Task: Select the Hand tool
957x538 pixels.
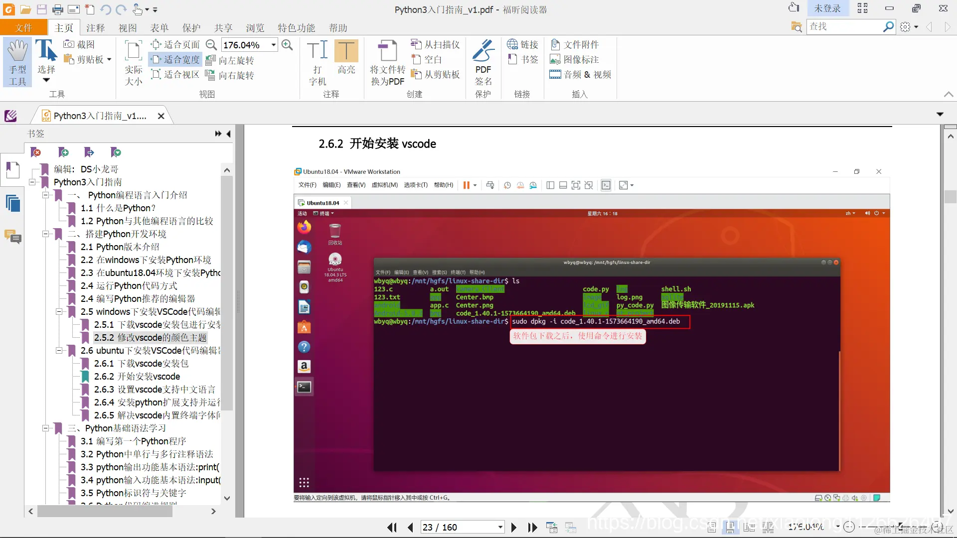Action: [17, 62]
